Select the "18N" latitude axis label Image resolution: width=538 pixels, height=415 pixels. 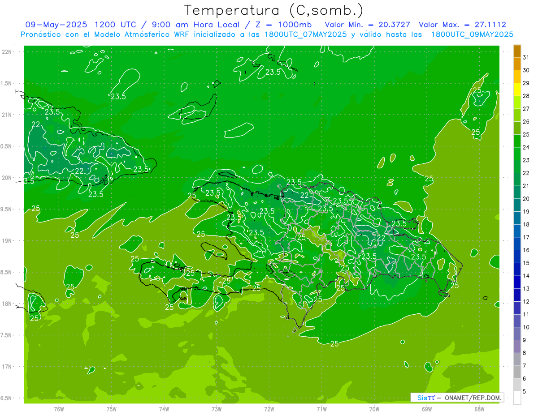(6, 304)
